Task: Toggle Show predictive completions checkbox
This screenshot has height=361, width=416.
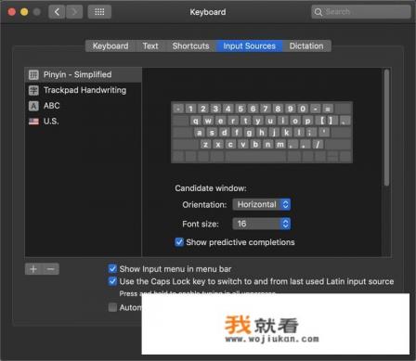Action: [x=179, y=242]
